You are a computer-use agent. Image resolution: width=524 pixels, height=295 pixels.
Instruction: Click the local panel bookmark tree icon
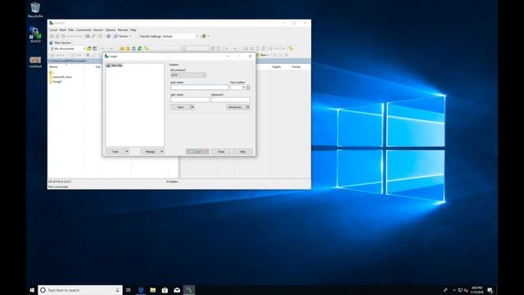point(147,48)
